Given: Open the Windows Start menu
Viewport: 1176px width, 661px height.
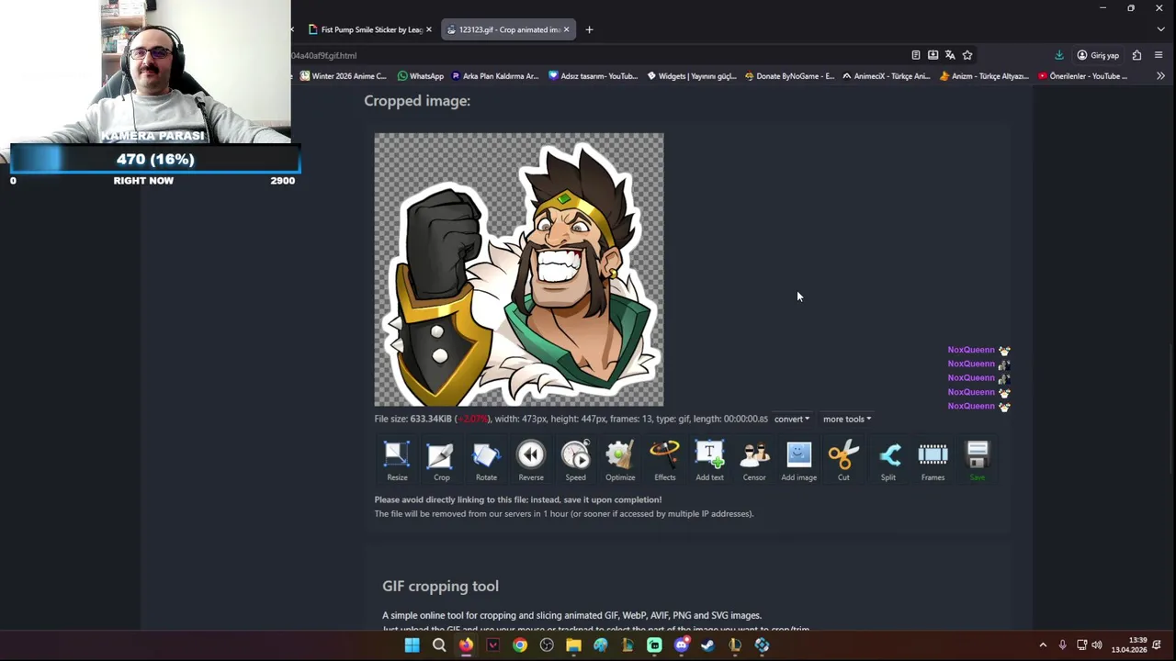Looking at the screenshot, I should pos(413,645).
